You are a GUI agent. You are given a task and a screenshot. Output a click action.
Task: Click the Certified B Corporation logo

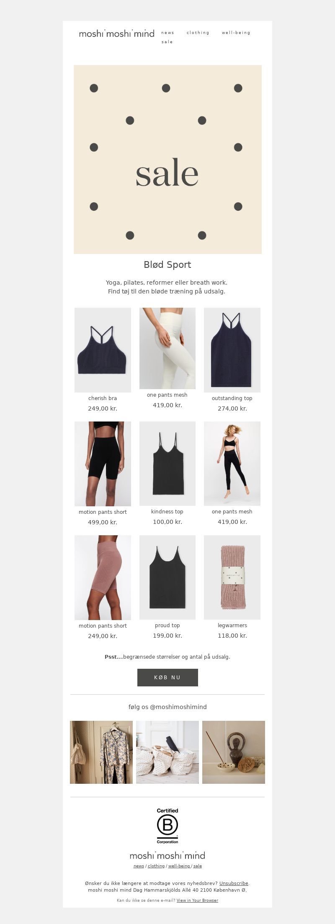[x=167, y=826]
